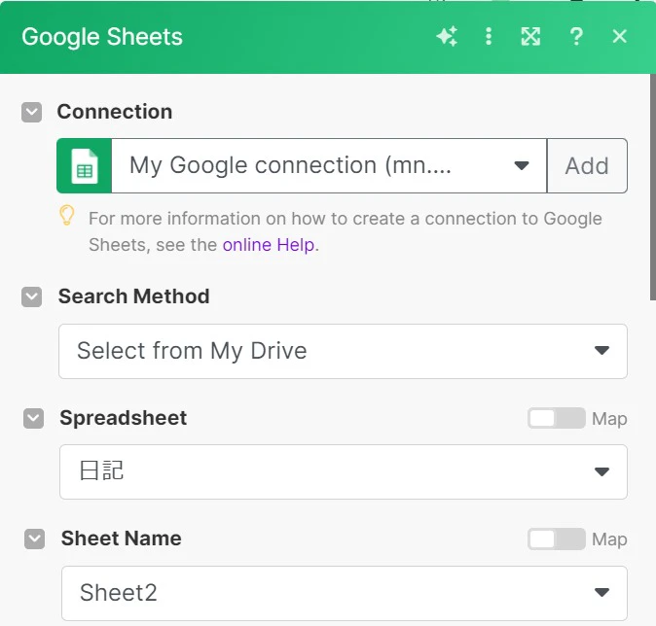Image resolution: width=656 pixels, height=626 pixels.
Task: Close the Google Sheets panel
Action: pos(619,36)
